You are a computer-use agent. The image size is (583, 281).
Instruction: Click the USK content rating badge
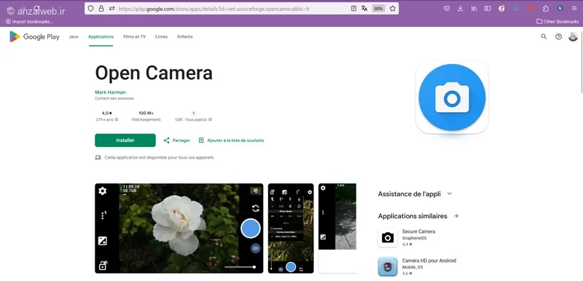[x=194, y=113]
